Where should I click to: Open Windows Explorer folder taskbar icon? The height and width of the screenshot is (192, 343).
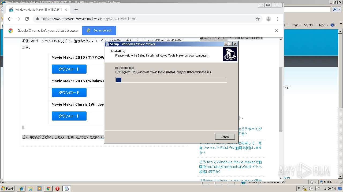30,189
